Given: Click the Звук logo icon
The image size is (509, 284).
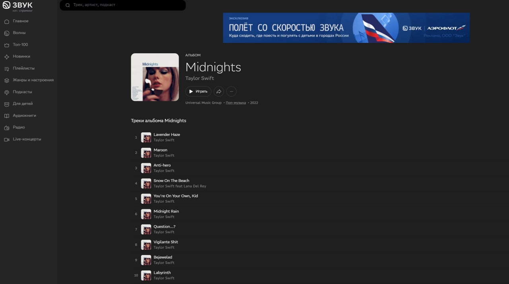Looking at the screenshot, I should click(x=6, y=5).
